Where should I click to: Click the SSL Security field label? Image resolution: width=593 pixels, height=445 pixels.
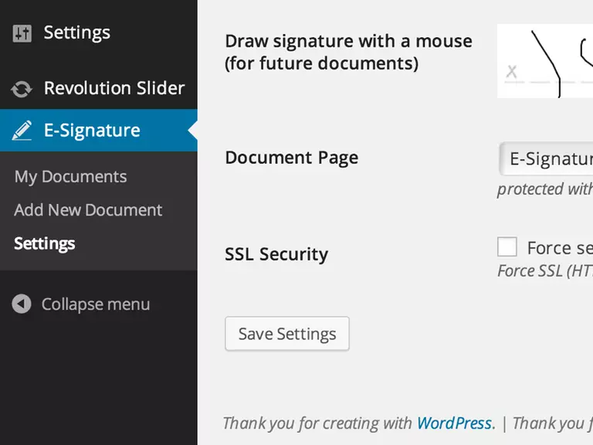[x=276, y=254]
